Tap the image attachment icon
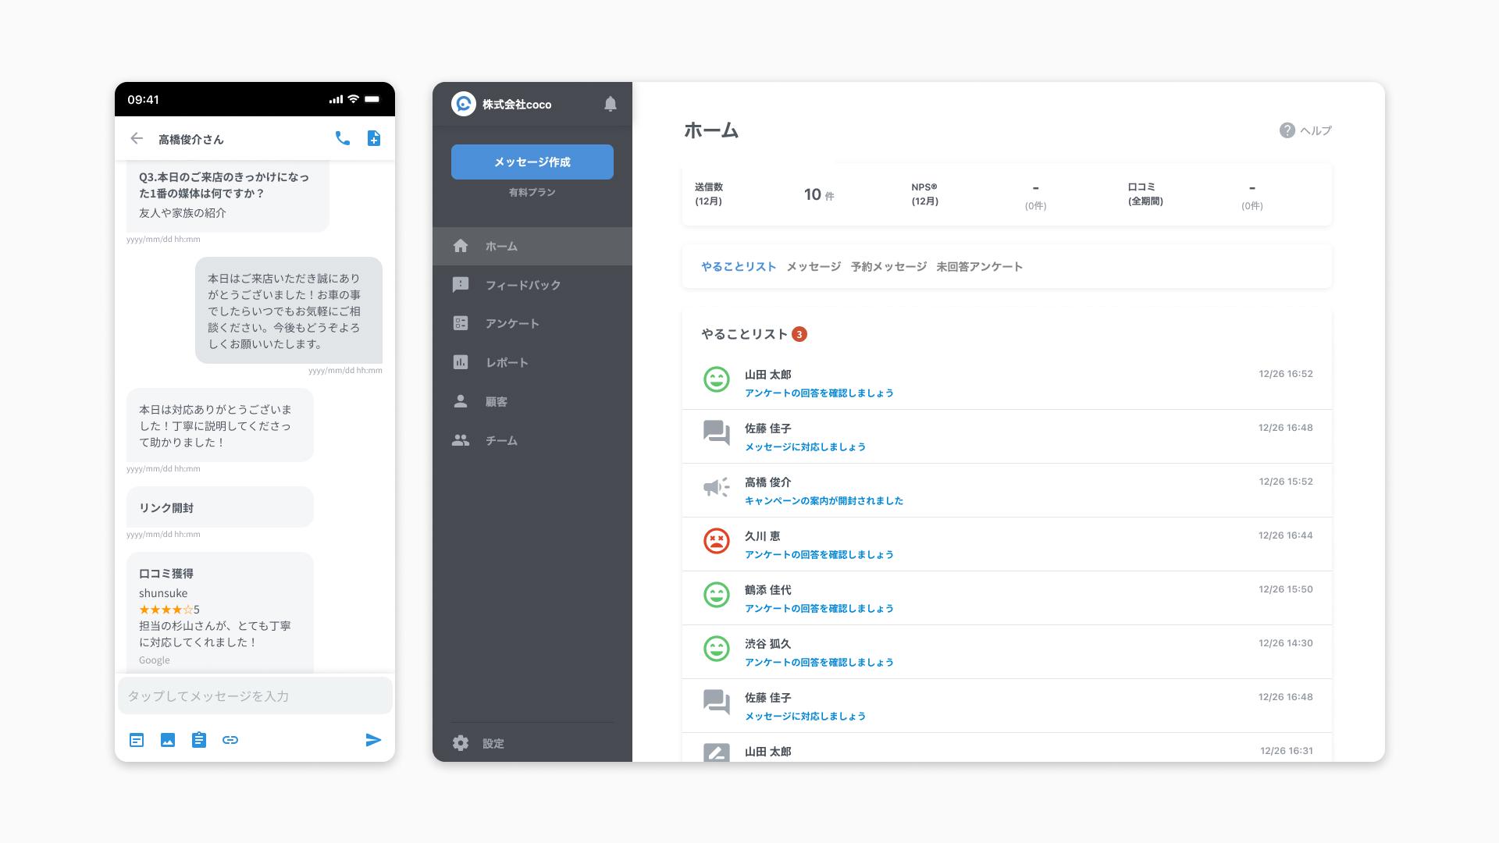The image size is (1499, 843). [168, 740]
